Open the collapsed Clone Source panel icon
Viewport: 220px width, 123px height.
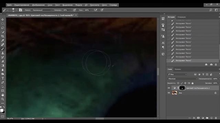pos(163,36)
